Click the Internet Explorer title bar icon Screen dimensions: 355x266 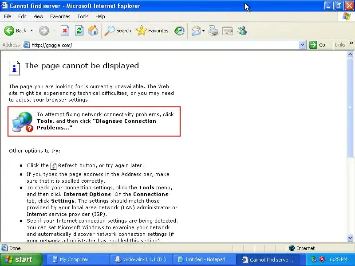coord(4,5)
